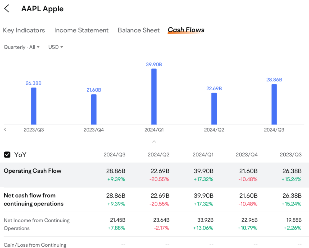Select the Operating Cash Flow row label
The image size is (309, 248).
click(33, 171)
